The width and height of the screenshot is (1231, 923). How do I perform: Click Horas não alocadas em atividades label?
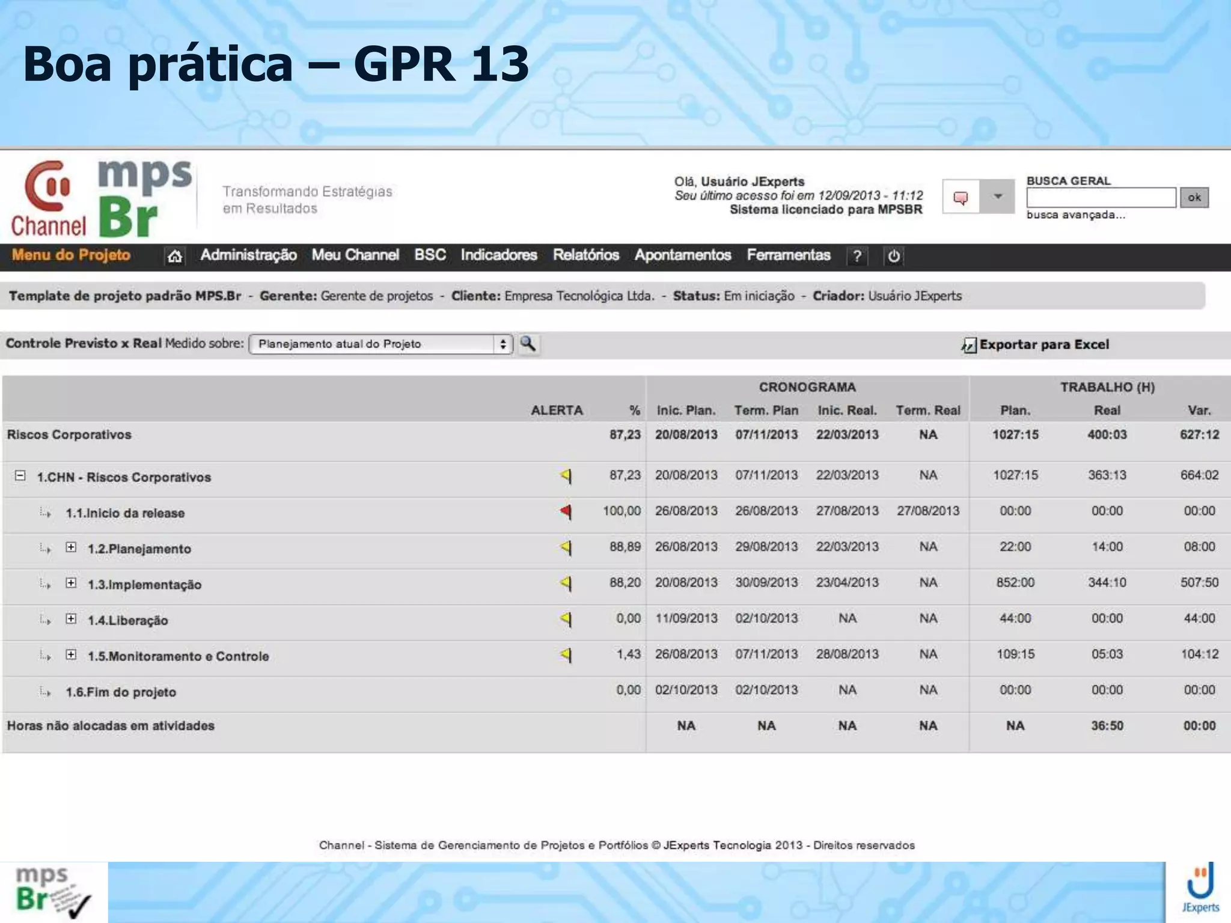click(111, 725)
